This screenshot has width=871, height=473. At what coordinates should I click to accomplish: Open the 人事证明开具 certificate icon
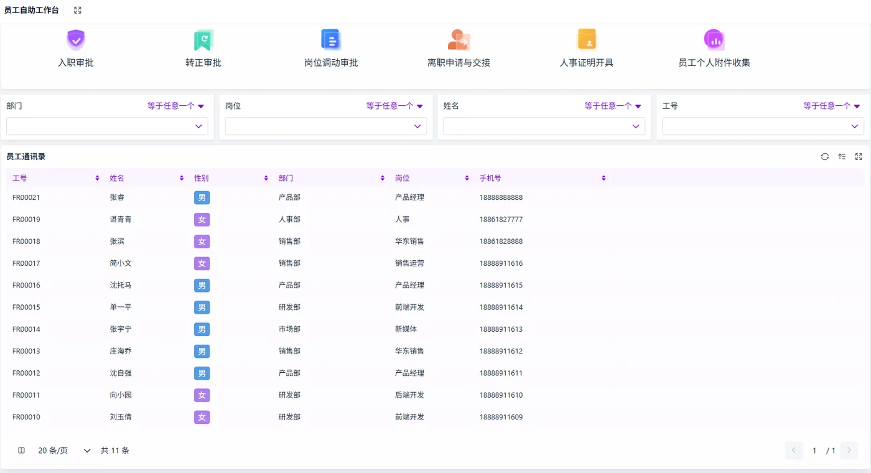click(587, 39)
